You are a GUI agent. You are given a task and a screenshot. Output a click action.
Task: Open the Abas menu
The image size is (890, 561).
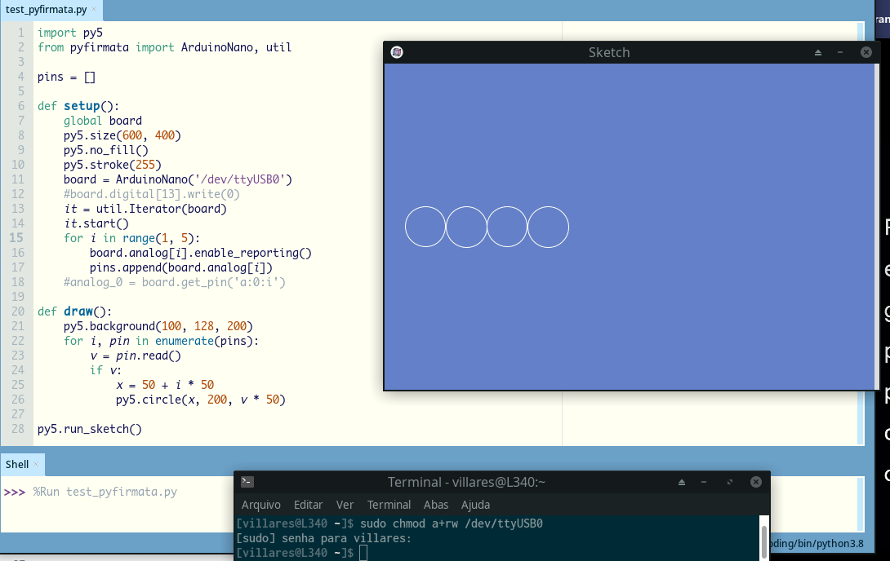(x=436, y=505)
